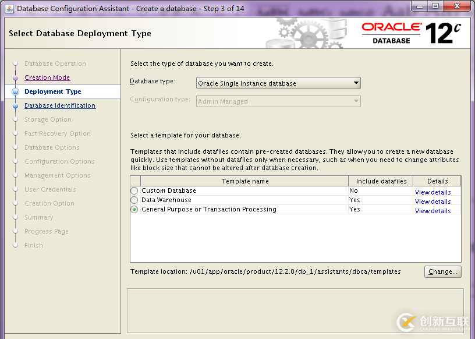475x339 pixels.
Task: Click the Details column header
Action: pos(437,181)
